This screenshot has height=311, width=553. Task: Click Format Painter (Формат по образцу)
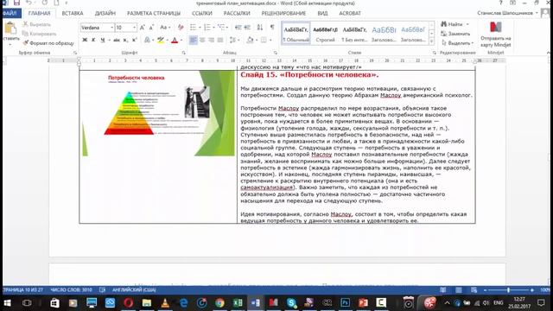click(x=48, y=43)
